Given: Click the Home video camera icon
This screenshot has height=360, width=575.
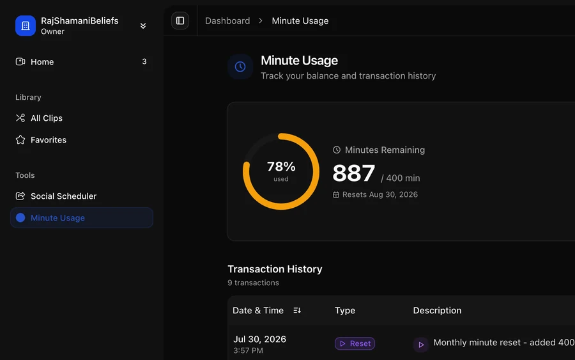Looking at the screenshot, I should tap(20, 61).
